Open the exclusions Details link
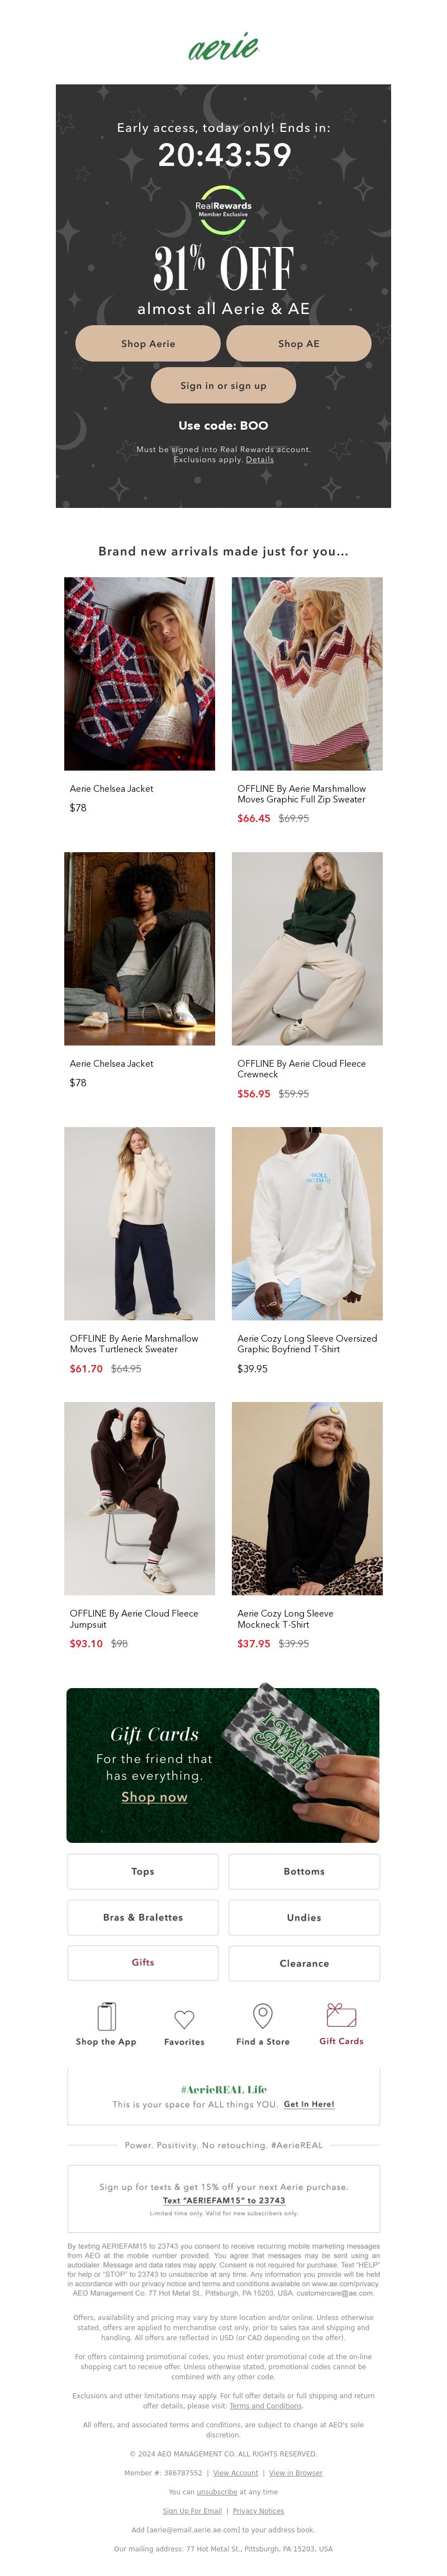This screenshot has height=2576, width=447. pyautogui.click(x=260, y=460)
